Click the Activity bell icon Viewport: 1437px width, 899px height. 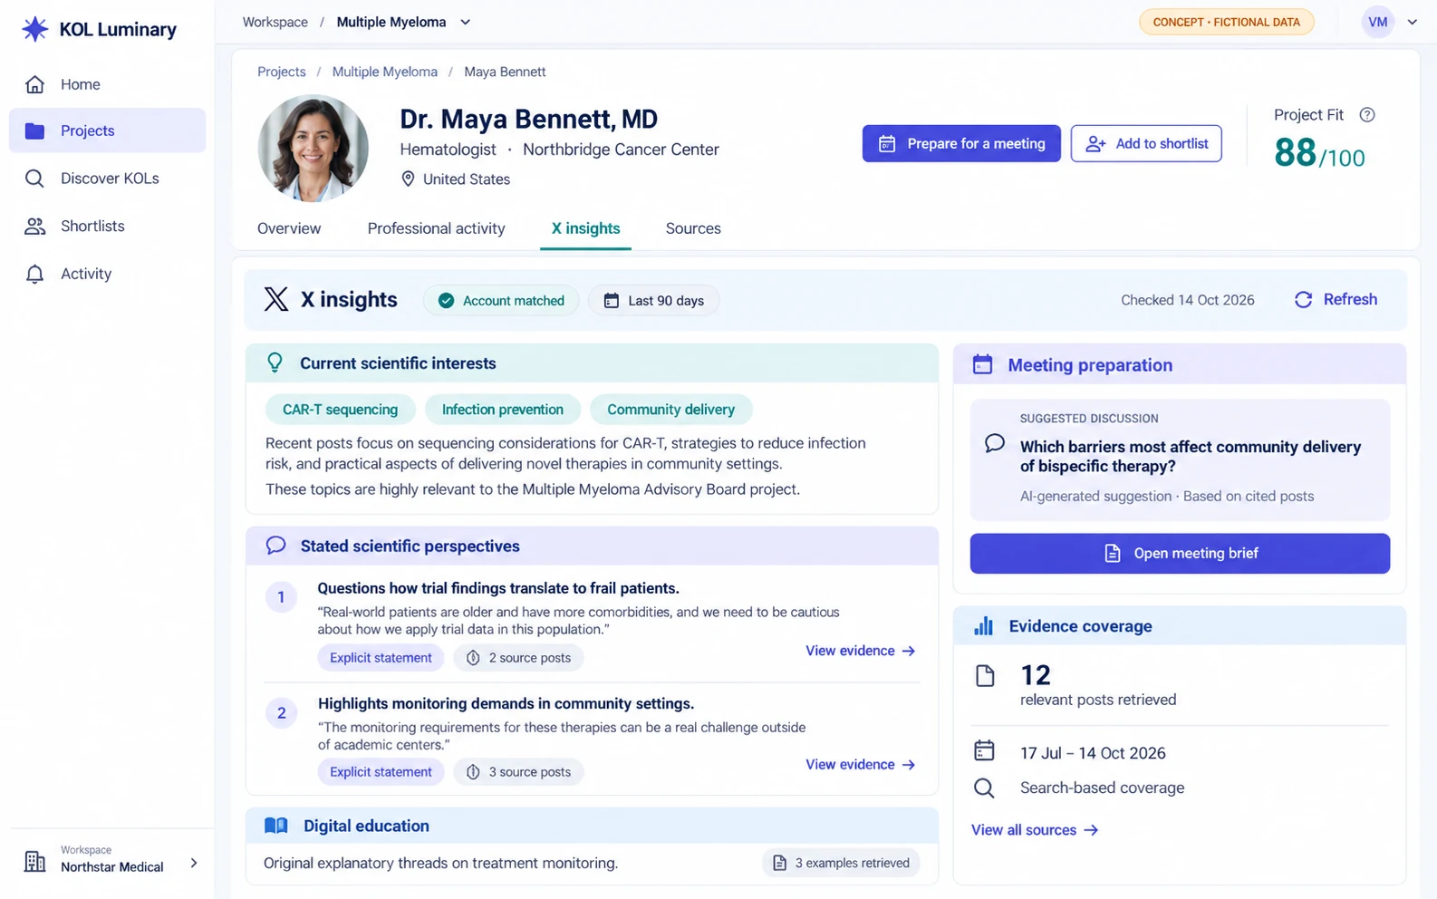click(34, 274)
